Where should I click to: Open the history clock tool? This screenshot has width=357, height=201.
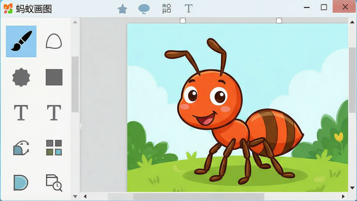(x=54, y=183)
